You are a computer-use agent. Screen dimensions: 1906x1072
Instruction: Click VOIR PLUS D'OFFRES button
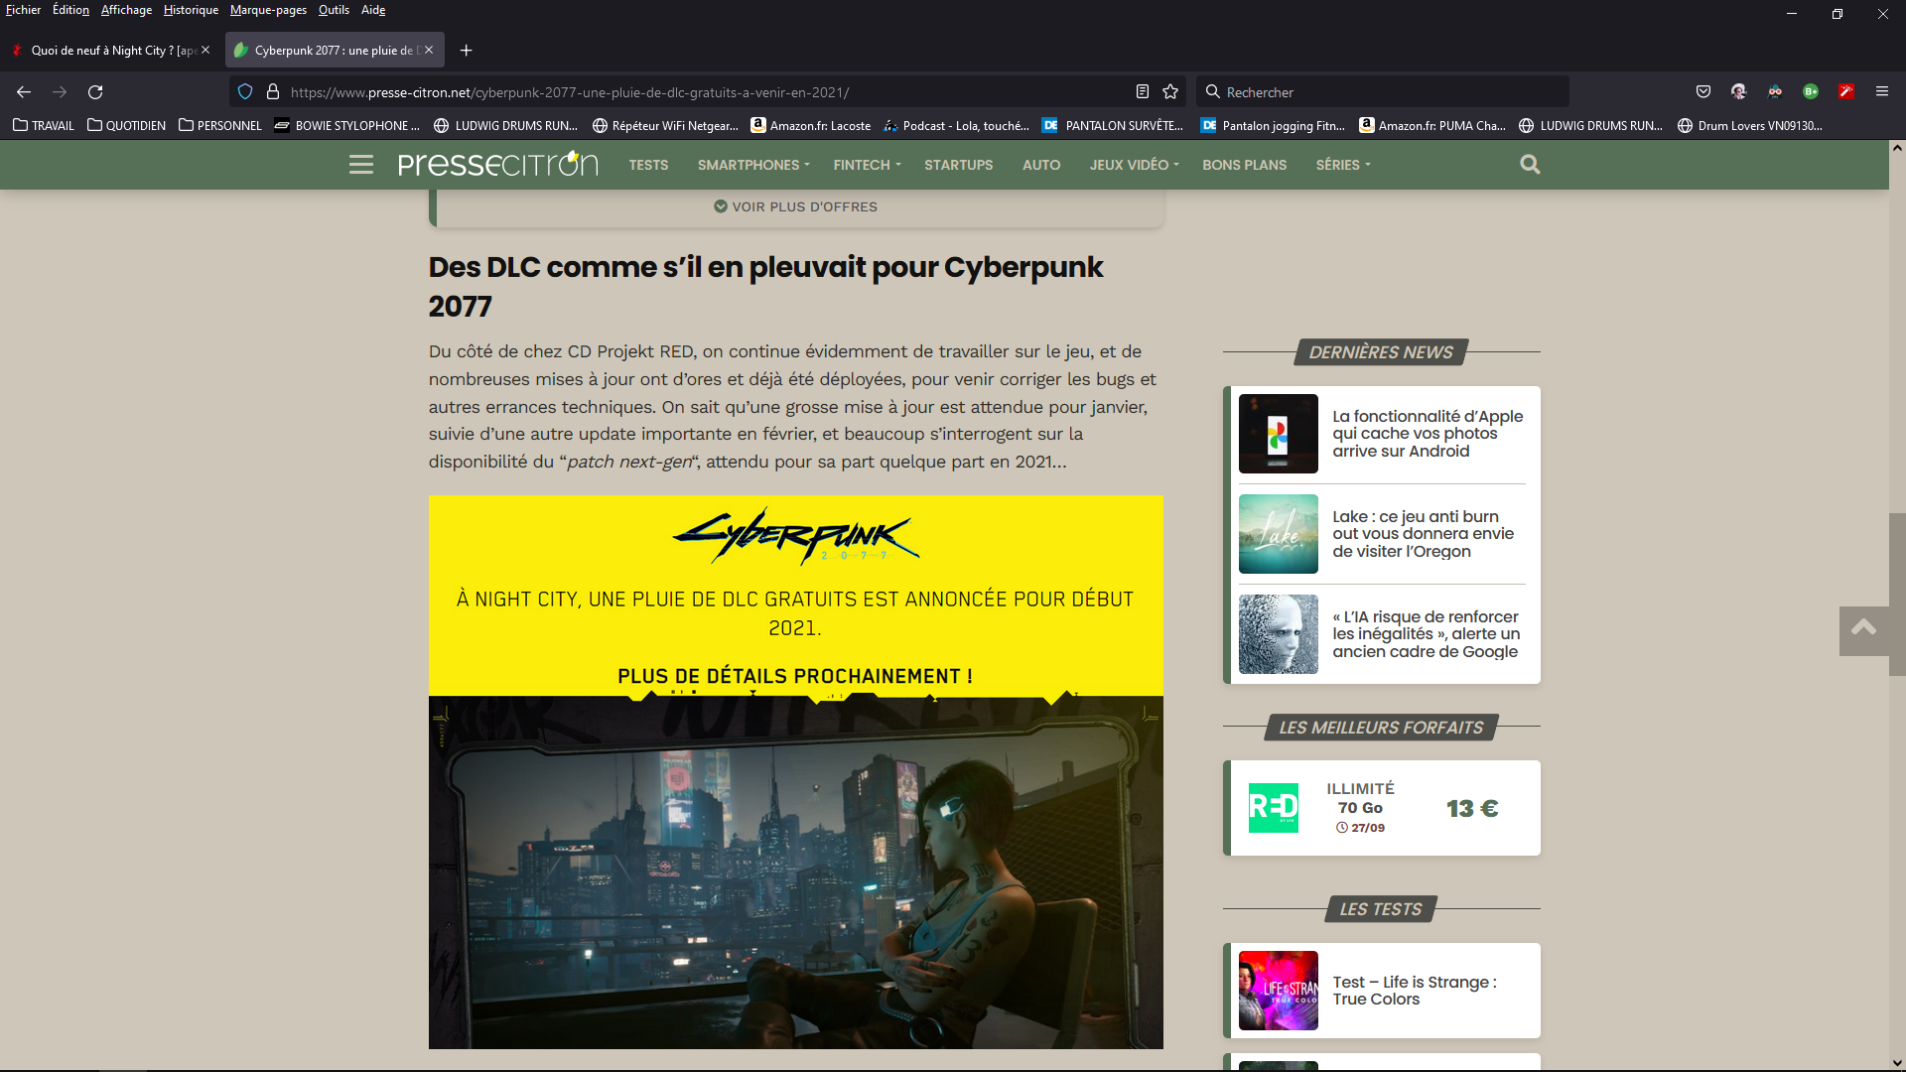(795, 206)
